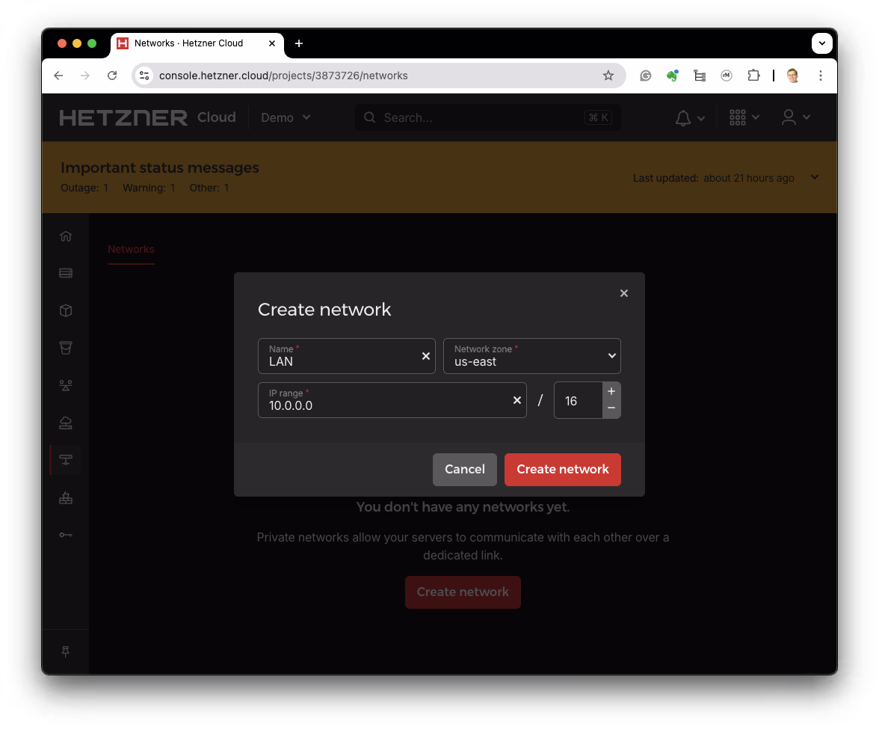Expand the Network zone dropdown
Viewport: 879px width, 730px height.
(532, 356)
